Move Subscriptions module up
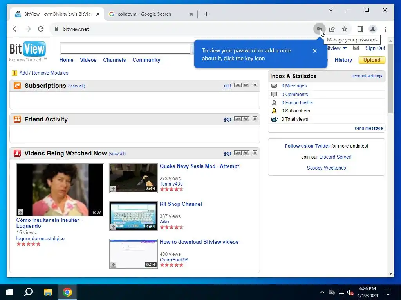Image resolution: width=401 pixels, height=300 pixels. pos(238,85)
